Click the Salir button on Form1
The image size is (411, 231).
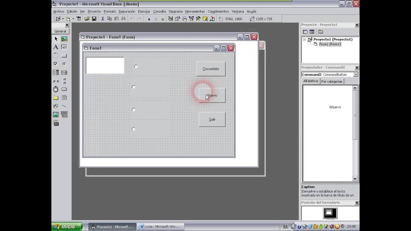[x=212, y=119]
